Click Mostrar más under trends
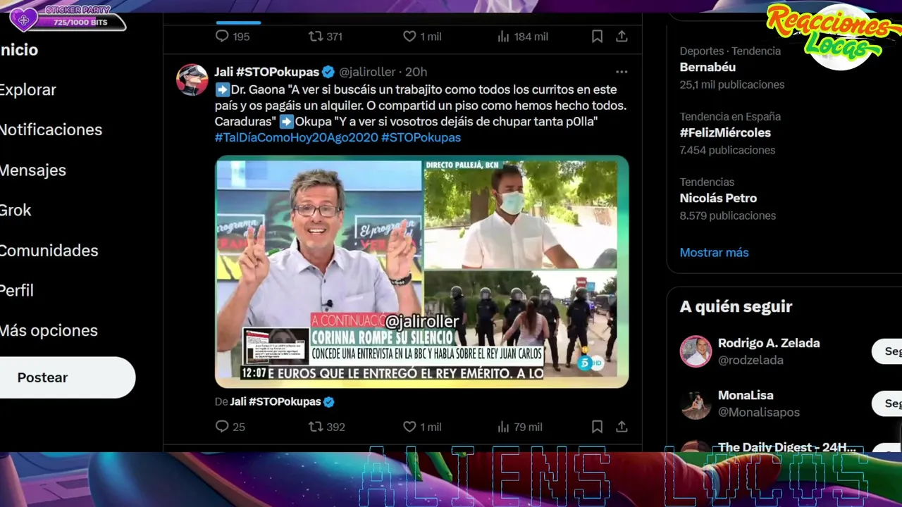The image size is (902, 507). [x=714, y=253]
